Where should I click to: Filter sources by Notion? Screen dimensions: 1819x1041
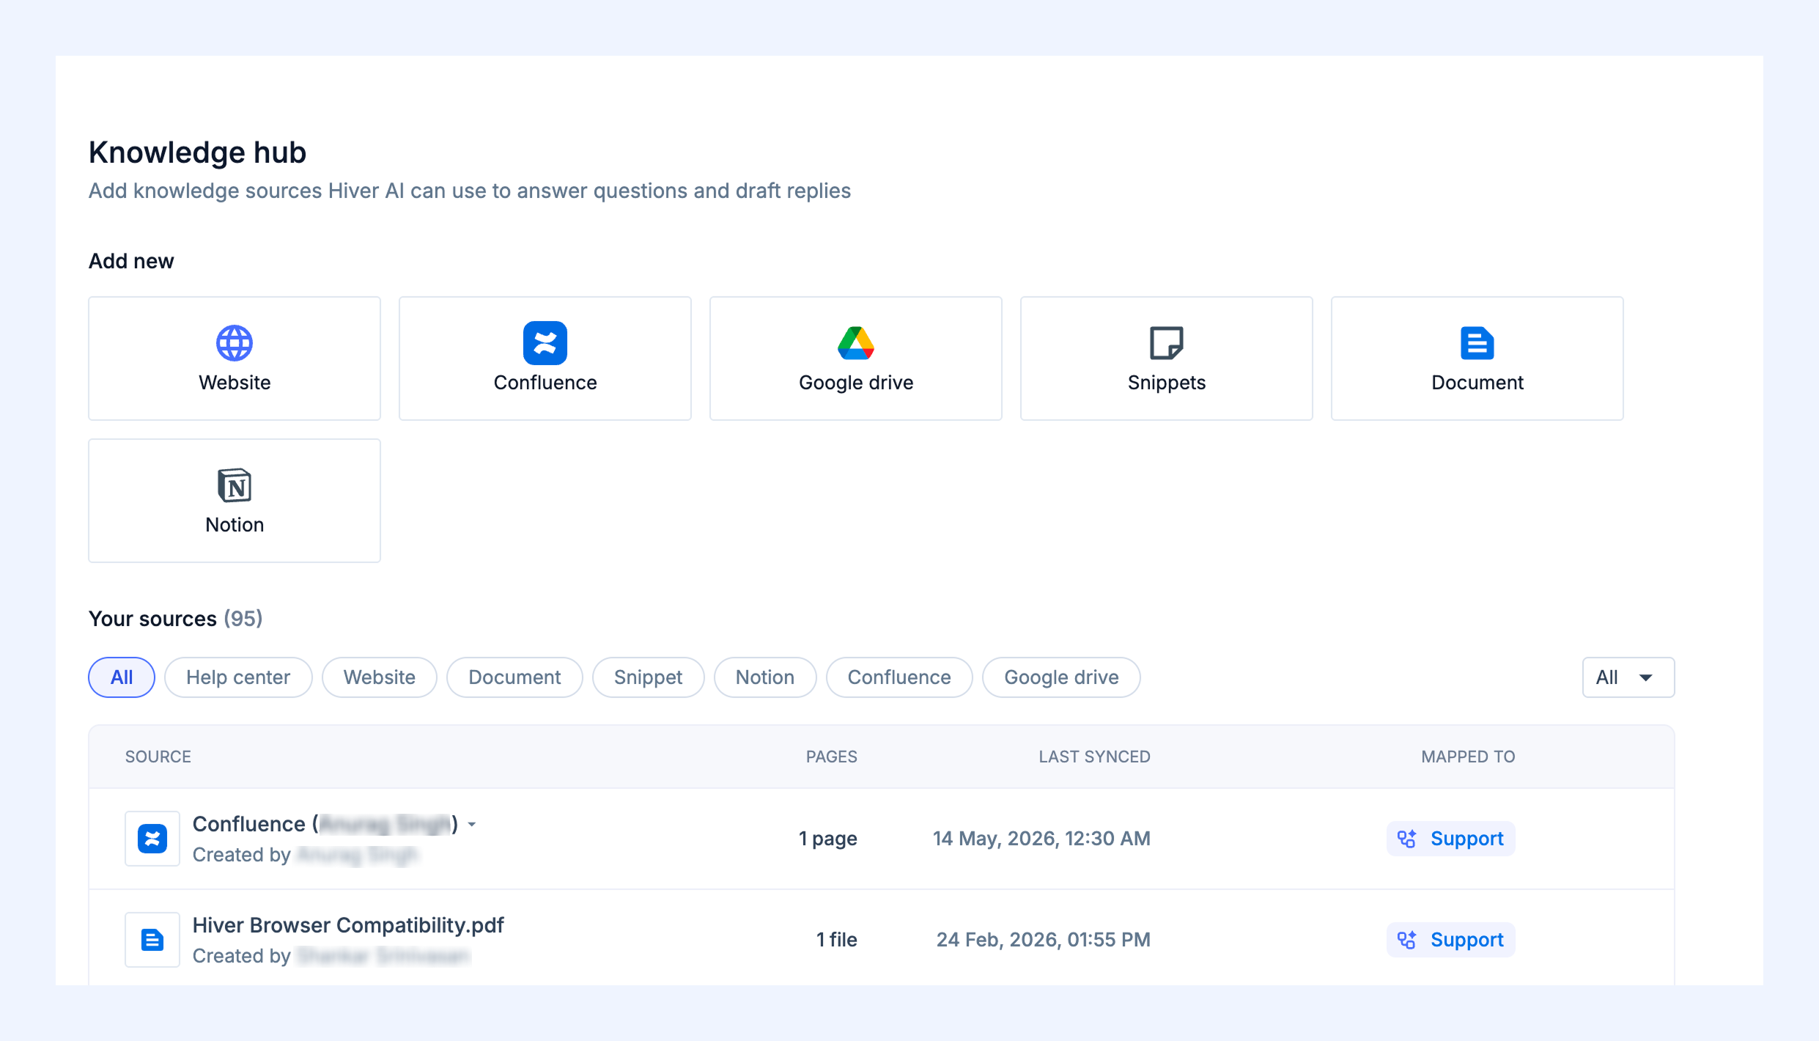point(765,677)
